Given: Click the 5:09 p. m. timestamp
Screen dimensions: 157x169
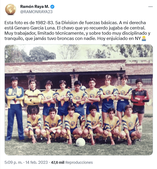Looking at the screenshot, I should (x=13, y=162).
